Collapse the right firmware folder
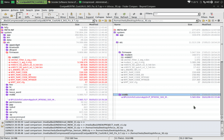The width and height of the screenshot is (224, 140). click(x=120, y=52)
